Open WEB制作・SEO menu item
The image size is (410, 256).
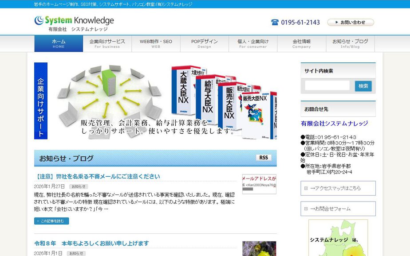click(156, 43)
